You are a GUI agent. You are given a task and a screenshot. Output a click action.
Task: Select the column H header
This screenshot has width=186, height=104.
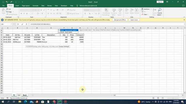[x=80, y=28]
